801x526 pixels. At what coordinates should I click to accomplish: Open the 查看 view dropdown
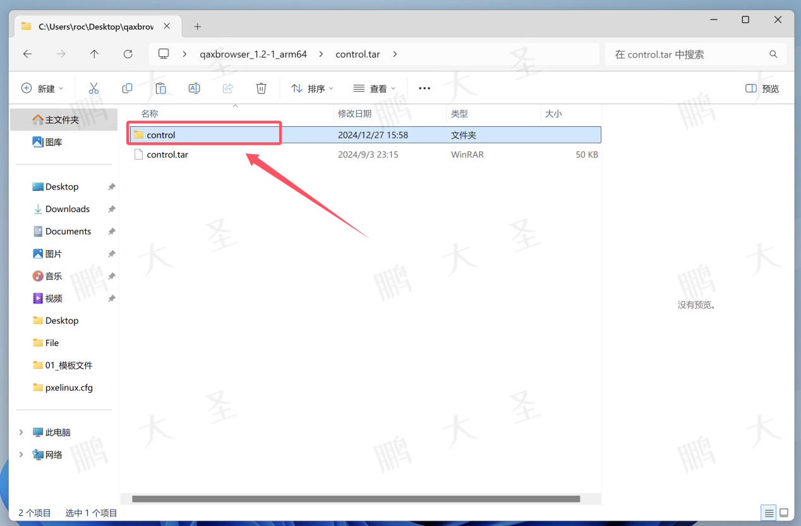coord(375,88)
